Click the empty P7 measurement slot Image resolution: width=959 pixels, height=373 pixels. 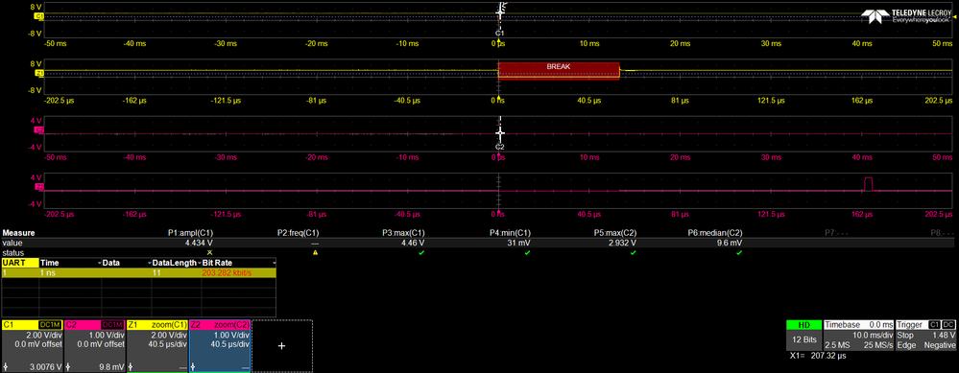[837, 233]
